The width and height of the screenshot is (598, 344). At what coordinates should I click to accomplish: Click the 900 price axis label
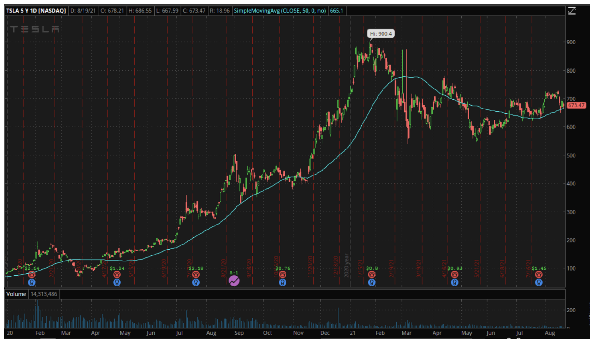pyautogui.click(x=571, y=42)
